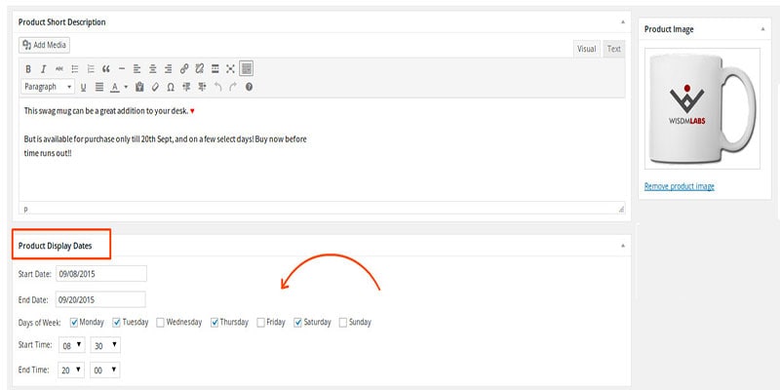Toggle paste as text
This screenshot has width=780, height=390.
139,87
